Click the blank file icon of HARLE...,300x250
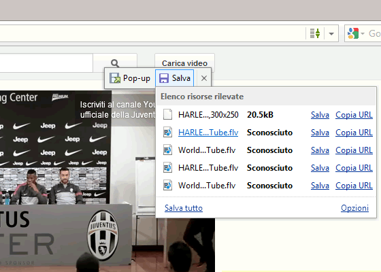The image size is (381, 272). tap(167, 114)
